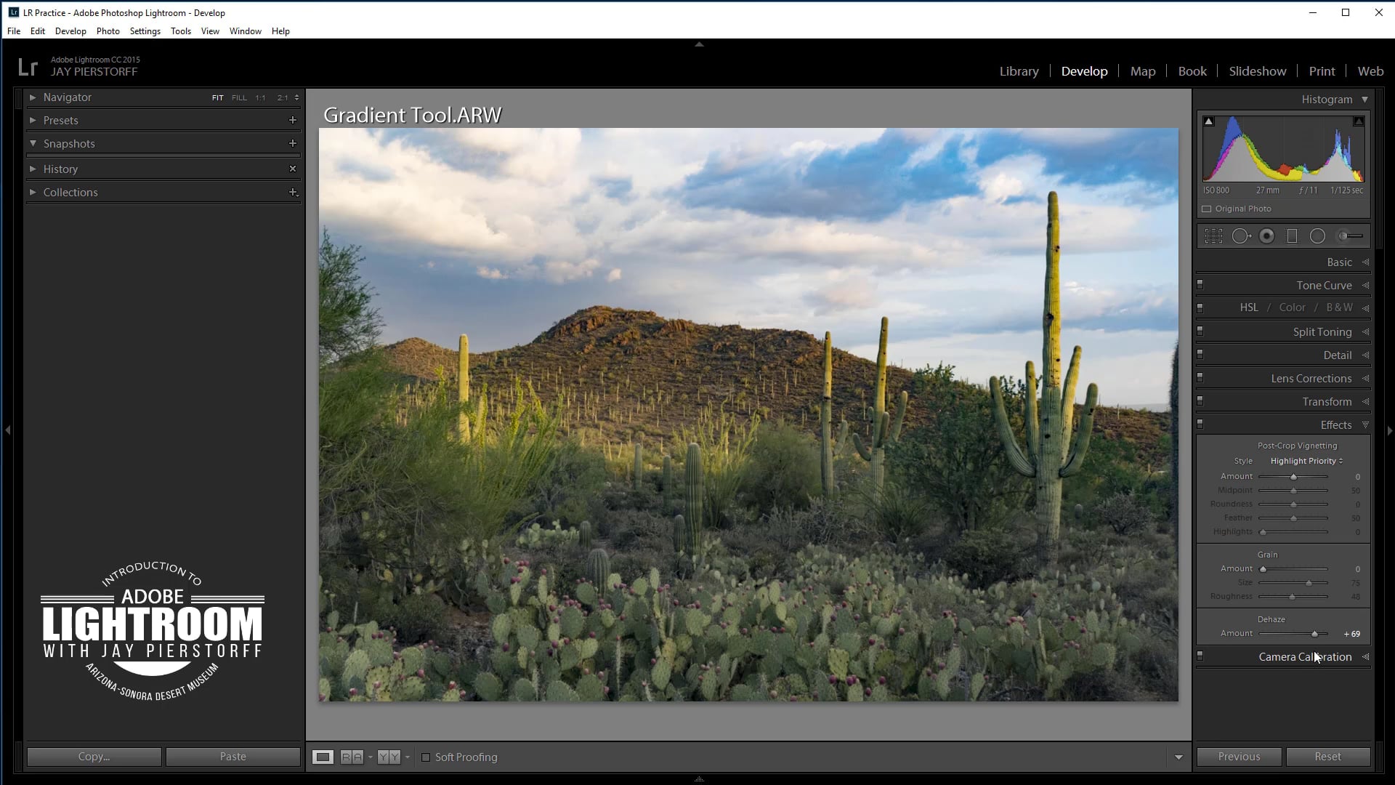Select the Graduated Filter tool
The height and width of the screenshot is (785, 1395).
[x=1292, y=236]
